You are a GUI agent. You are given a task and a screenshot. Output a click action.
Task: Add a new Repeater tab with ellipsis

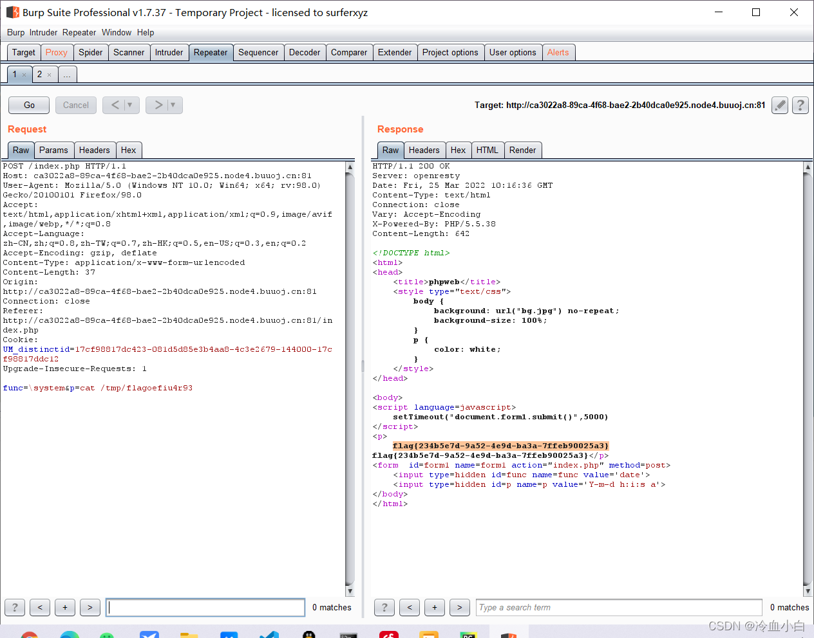[x=67, y=75]
